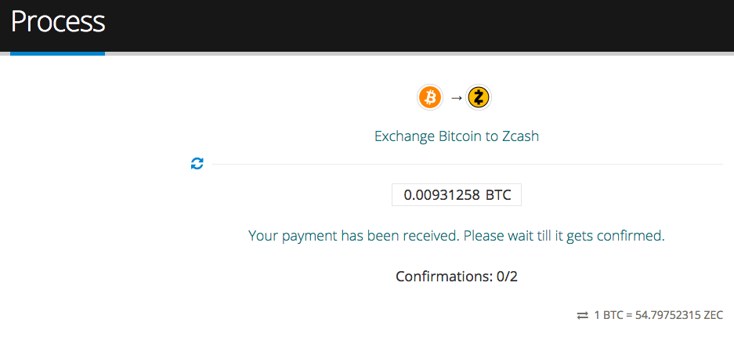Click the arrow between Bitcoin and Zcash icons
This screenshot has width=734, height=337.
(x=456, y=98)
